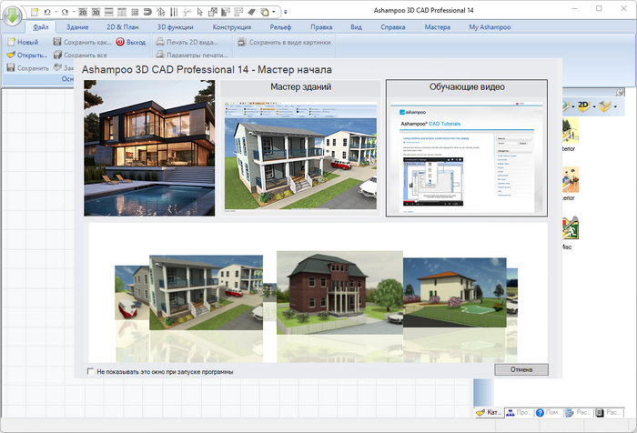This screenshot has width=637, height=433.
Task: Click the Мастер зданий header button
Action: click(300, 87)
